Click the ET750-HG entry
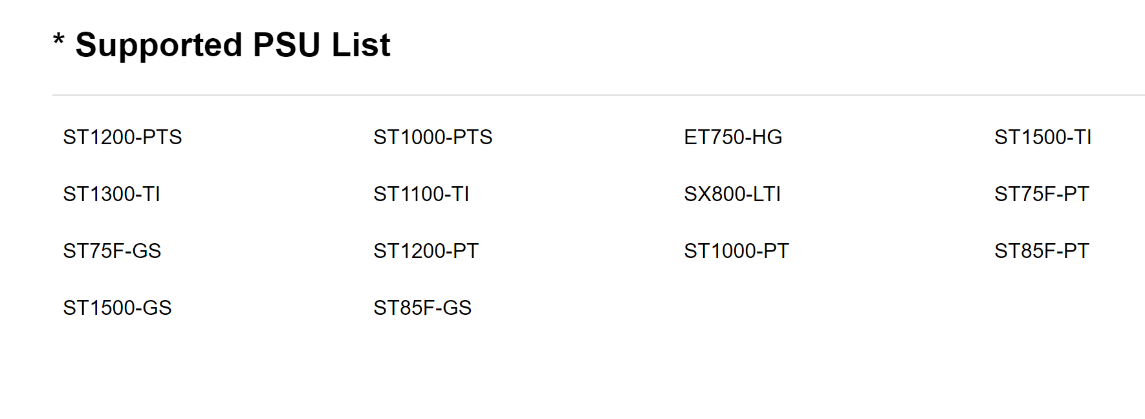Viewport: 1145px width, 419px height. coord(733,137)
